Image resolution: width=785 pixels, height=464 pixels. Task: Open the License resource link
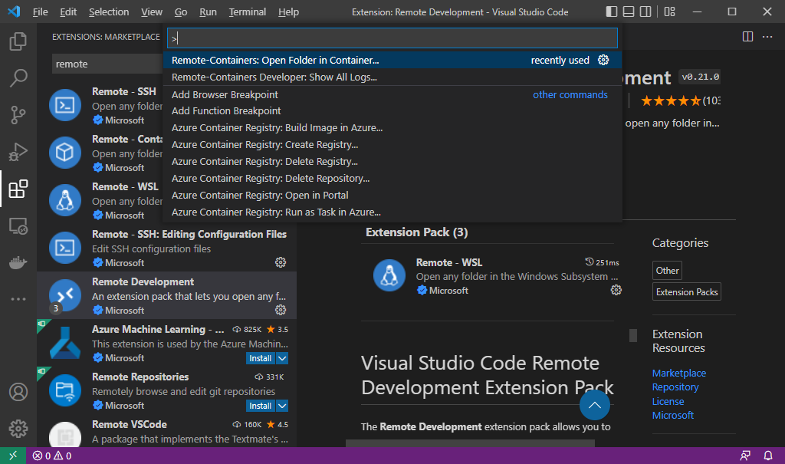668,401
